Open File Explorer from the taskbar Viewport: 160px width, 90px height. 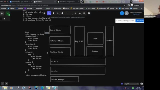point(5,88)
